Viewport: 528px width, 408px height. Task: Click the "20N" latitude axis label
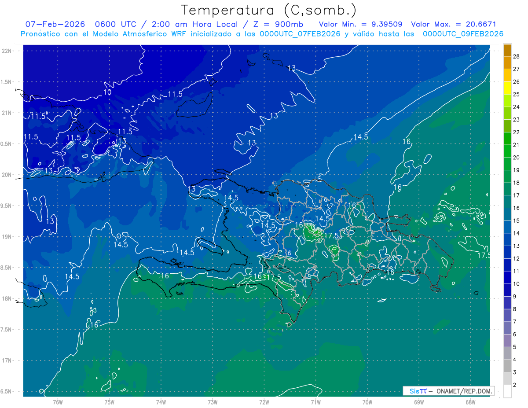(x=7, y=175)
